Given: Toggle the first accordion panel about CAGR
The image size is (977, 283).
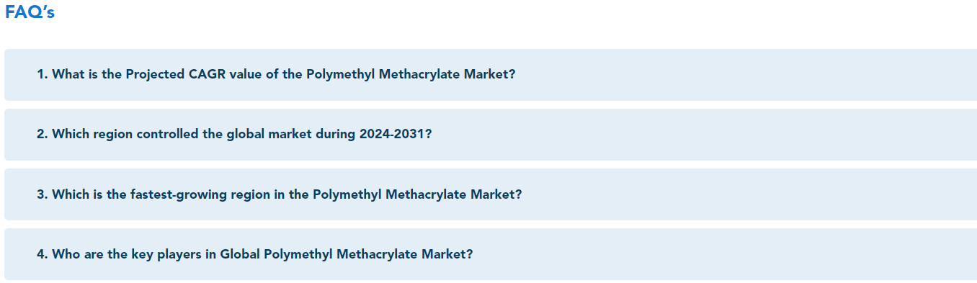Looking at the screenshot, I should pyautogui.click(x=490, y=75).
